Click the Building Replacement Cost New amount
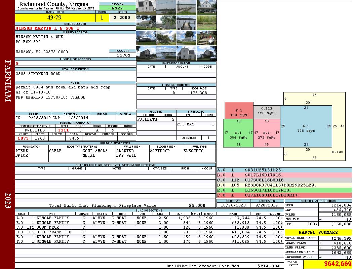The width and height of the screenshot is (353, 269). [x=268, y=266]
